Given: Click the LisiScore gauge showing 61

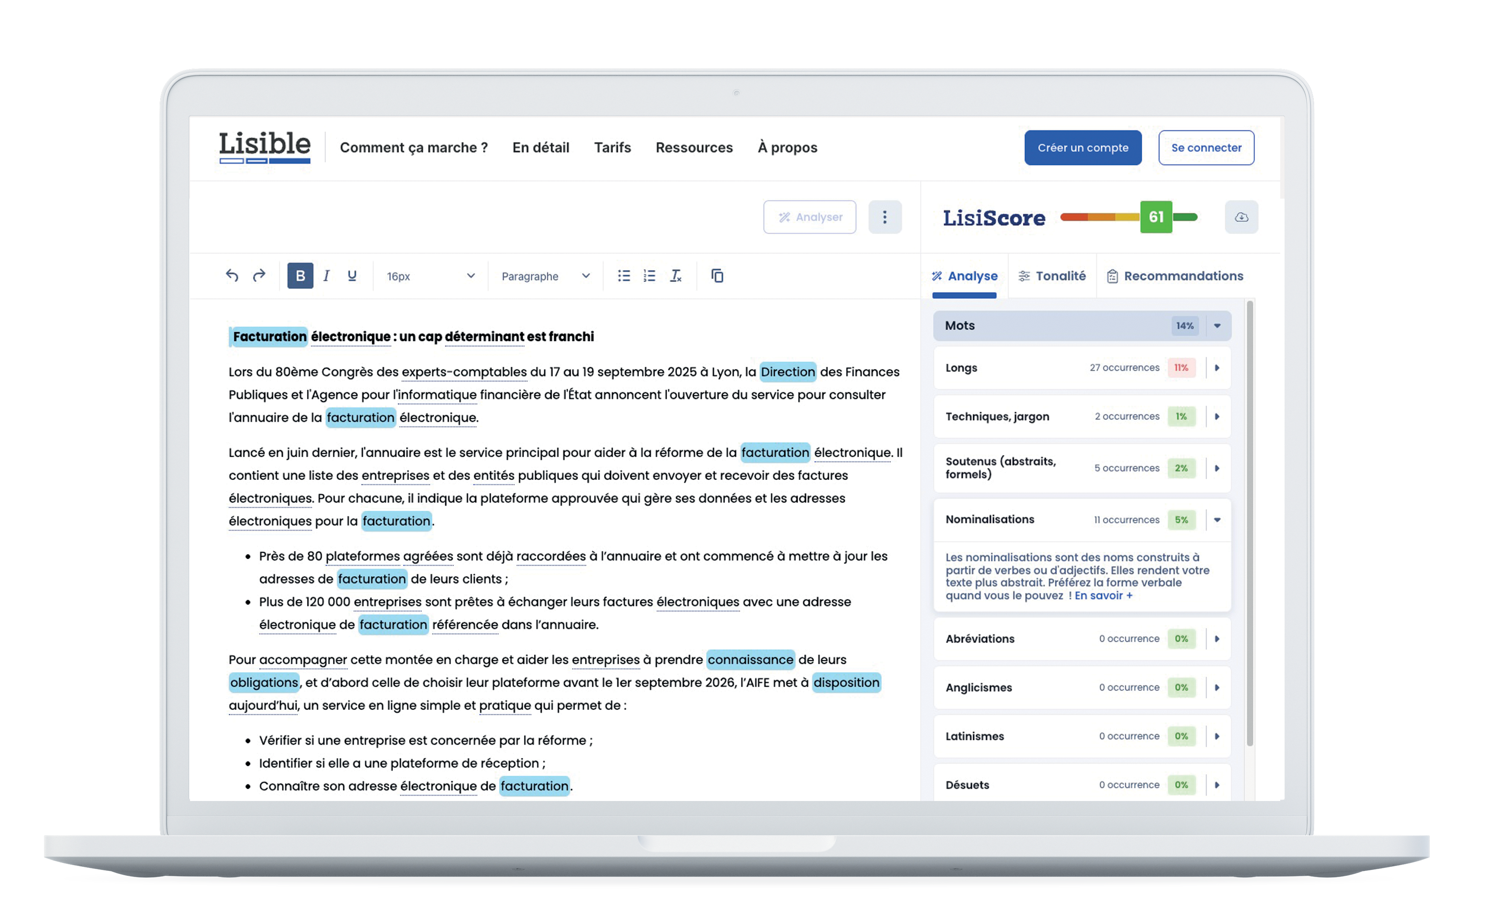Looking at the screenshot, I should pos(1155,217).
